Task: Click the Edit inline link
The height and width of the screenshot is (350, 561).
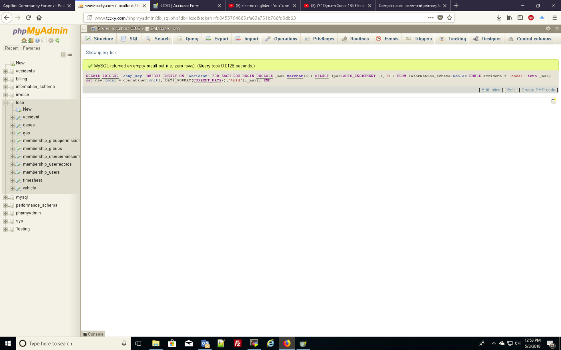Action: pyautogui.click(x=491, y=90)
